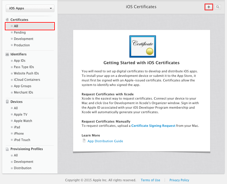Image resolution: width=227 pixels, height=184 pixels.
Task: Click the Certificates section checkmark icon
Action: [7, 20]
